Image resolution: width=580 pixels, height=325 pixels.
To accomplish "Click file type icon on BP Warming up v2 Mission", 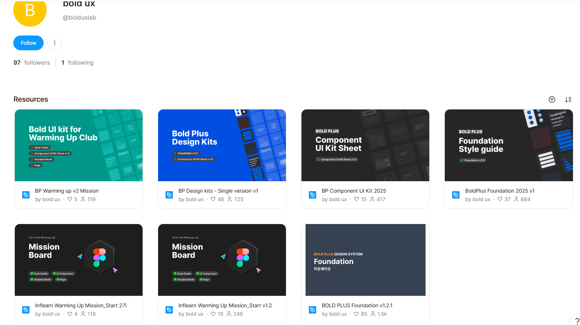I will 26,195.
